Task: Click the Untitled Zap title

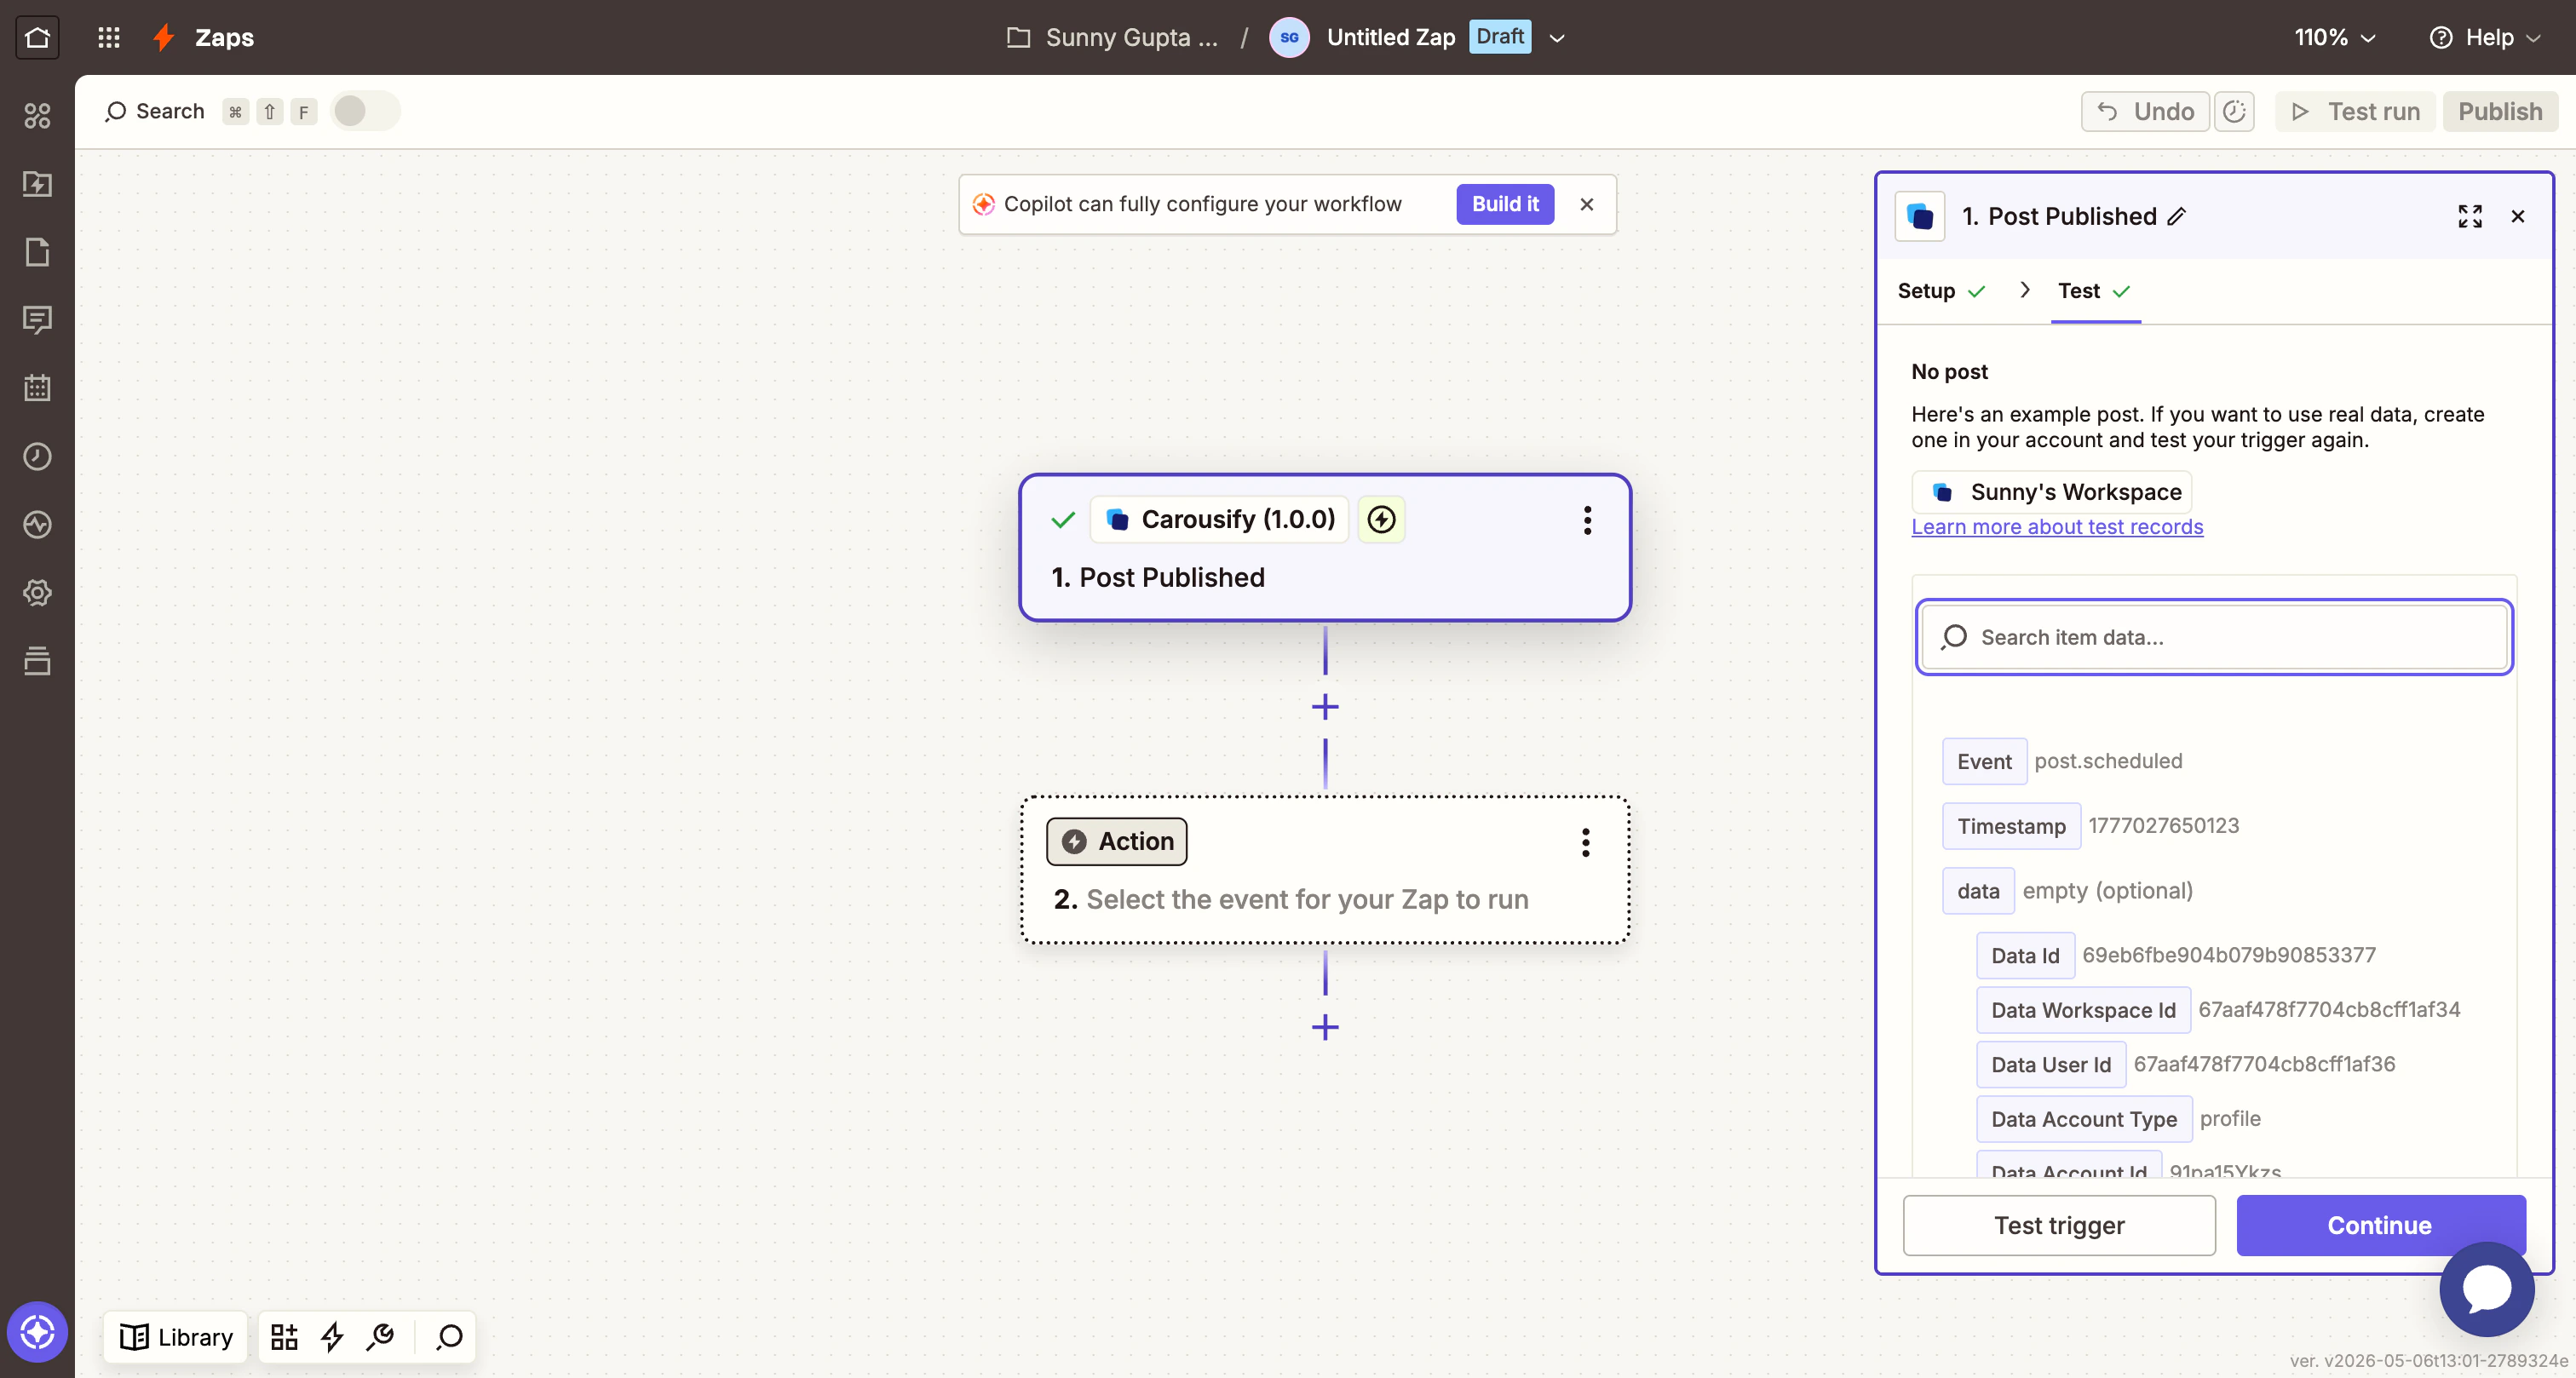Action: (x=1390, y=37)
